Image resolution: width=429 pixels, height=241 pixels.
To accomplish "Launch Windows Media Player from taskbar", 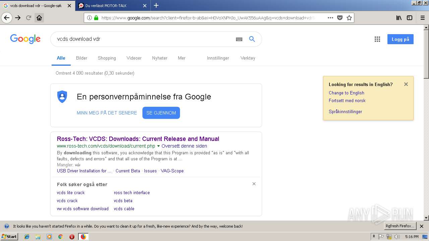I will [49, 237].
